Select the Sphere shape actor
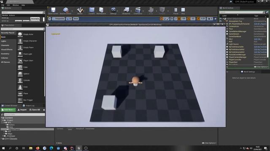 pyautogui.click(x=31, y=74)
